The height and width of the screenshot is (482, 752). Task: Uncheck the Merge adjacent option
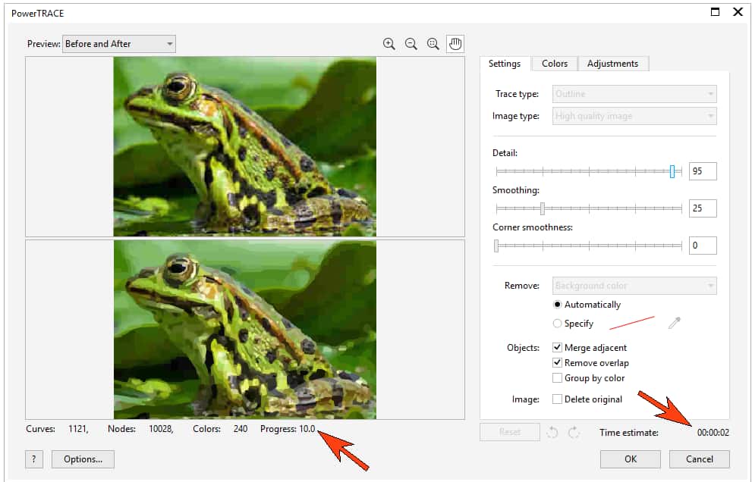(558, 347)
